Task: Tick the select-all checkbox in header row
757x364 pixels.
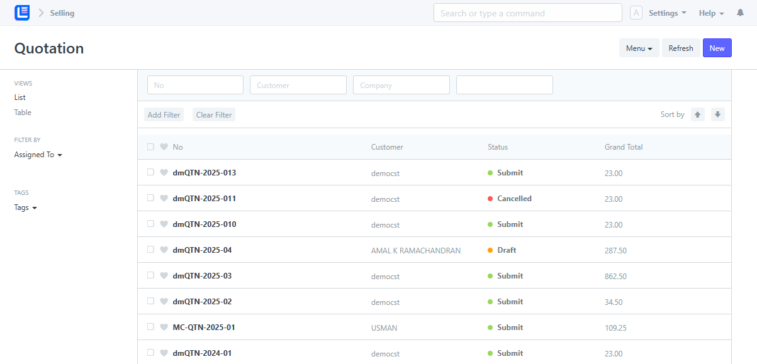Action: pyautogui.click(x=150, y=146)
